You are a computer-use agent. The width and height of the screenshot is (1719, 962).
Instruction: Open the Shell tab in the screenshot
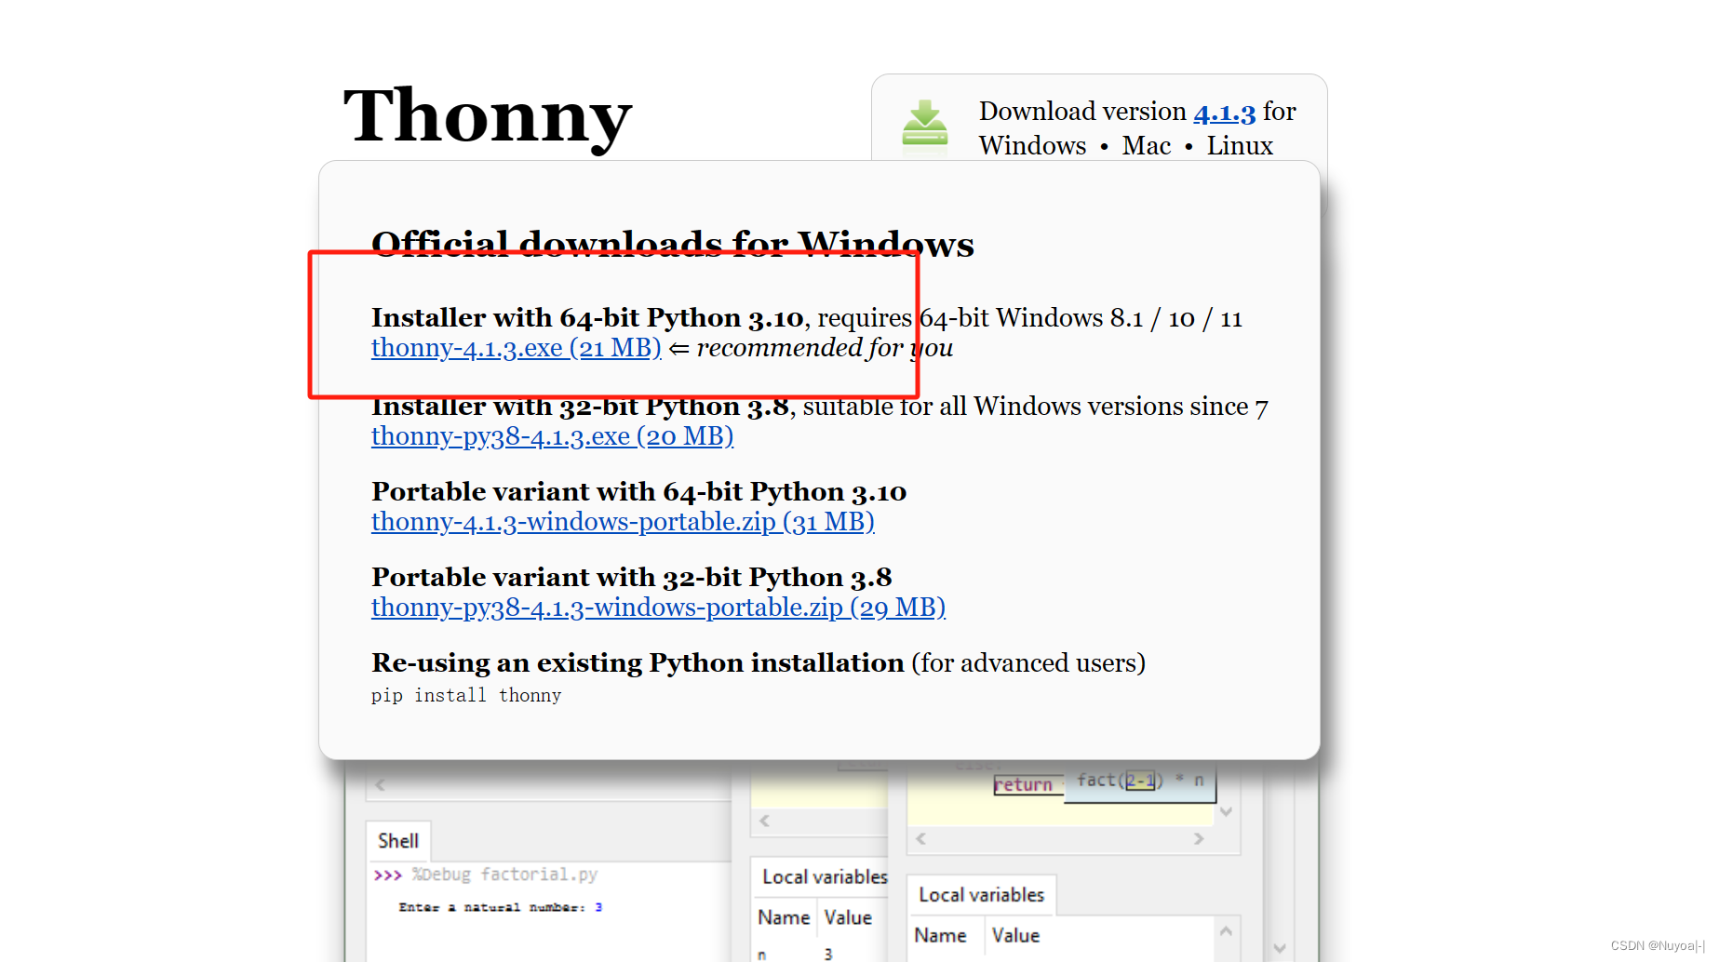pos(397,841)
